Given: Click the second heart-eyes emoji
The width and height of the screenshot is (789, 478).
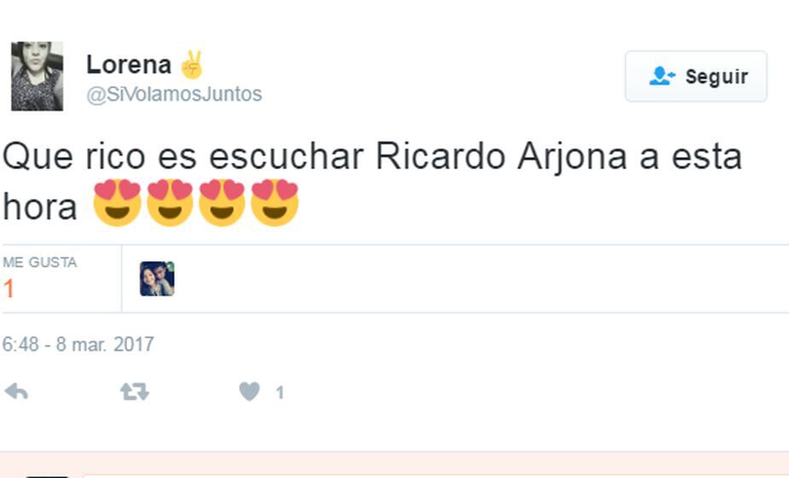Looking at the screenshot, I should (x=170, y=202).
